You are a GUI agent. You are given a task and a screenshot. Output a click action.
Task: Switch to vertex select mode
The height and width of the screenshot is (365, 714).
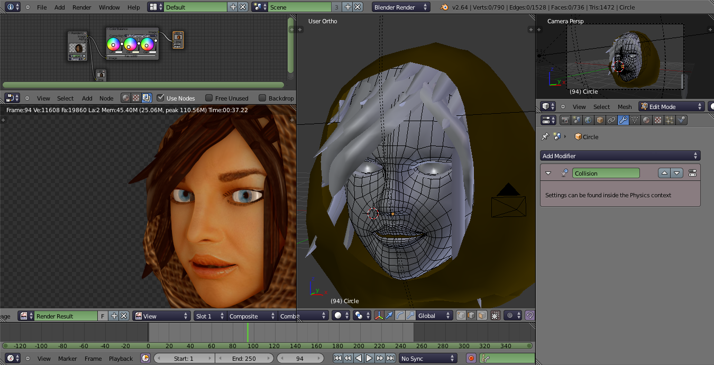pyautogui.click(x=461, y=315)
